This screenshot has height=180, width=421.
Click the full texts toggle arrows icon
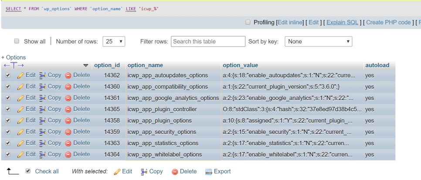click(14, 65)
